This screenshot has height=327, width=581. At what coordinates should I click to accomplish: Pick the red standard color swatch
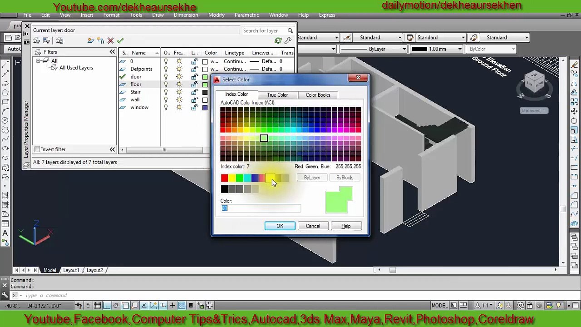click(224, 178)
